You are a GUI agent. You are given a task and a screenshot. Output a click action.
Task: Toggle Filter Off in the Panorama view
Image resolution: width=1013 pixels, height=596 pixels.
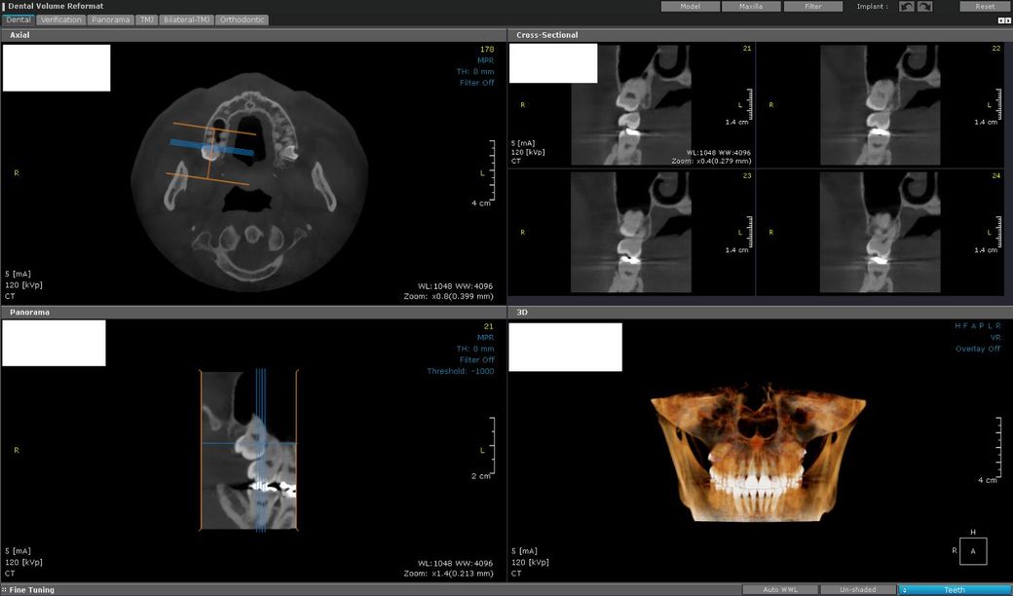tap(476, 359)
